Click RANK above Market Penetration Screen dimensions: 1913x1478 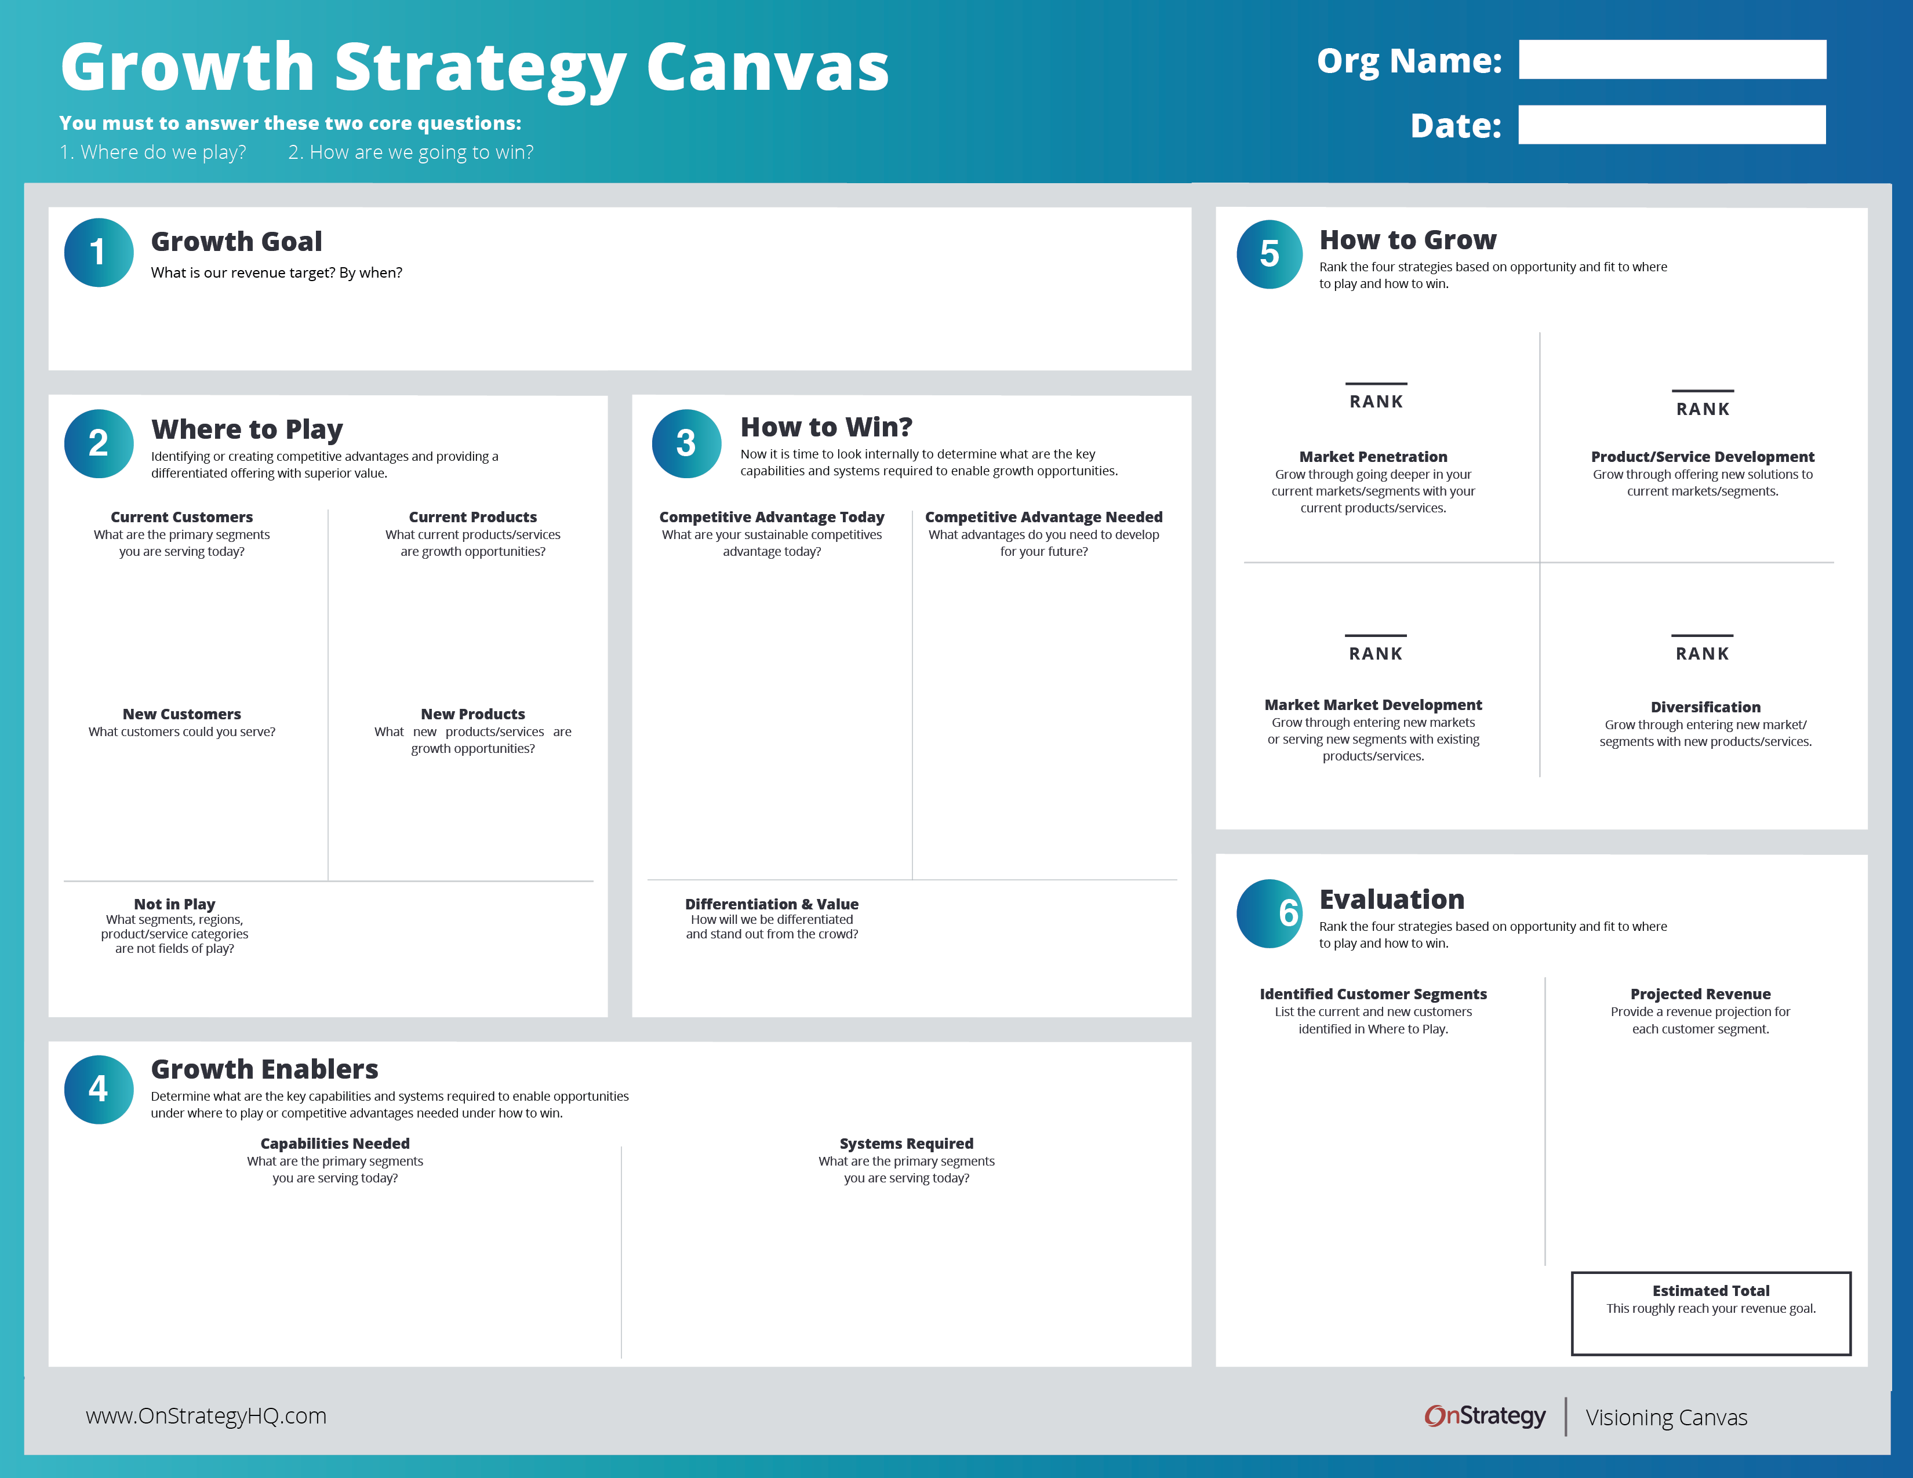coord(1376,401)
